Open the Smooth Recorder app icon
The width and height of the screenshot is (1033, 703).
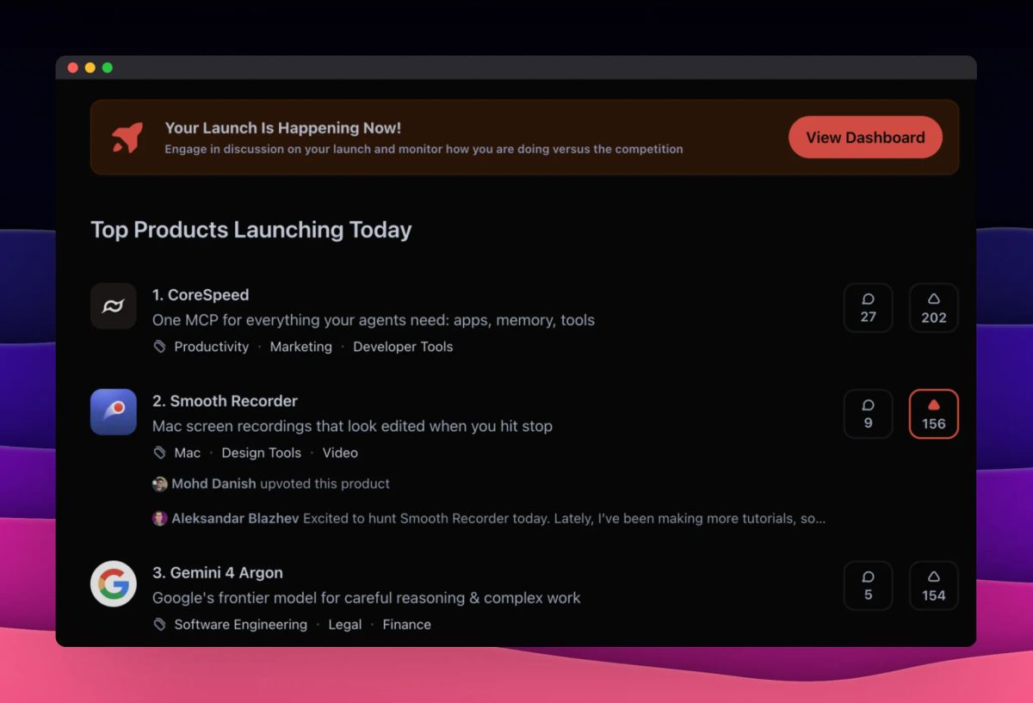[x=114, y=412]
